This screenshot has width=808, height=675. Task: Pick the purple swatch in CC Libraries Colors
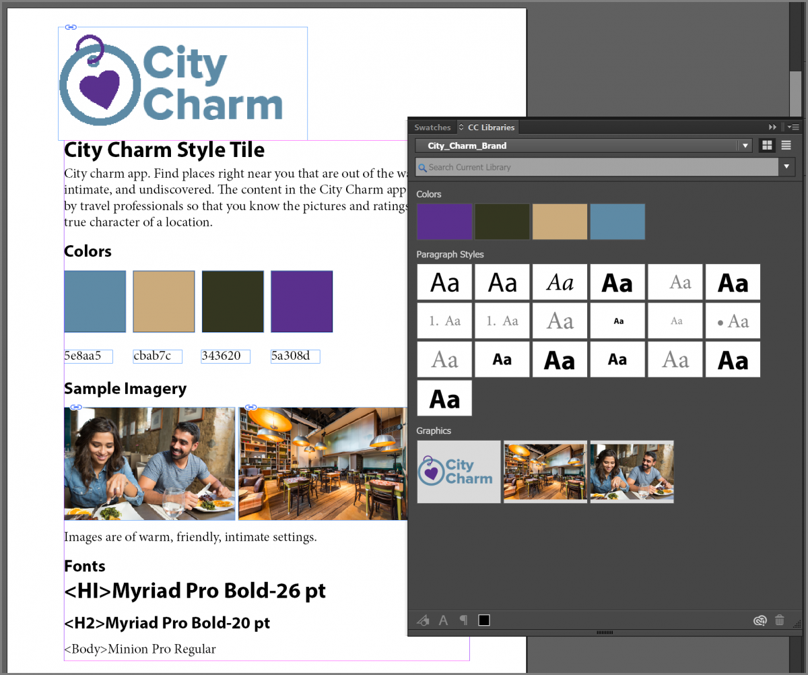[x=444, y=222]
